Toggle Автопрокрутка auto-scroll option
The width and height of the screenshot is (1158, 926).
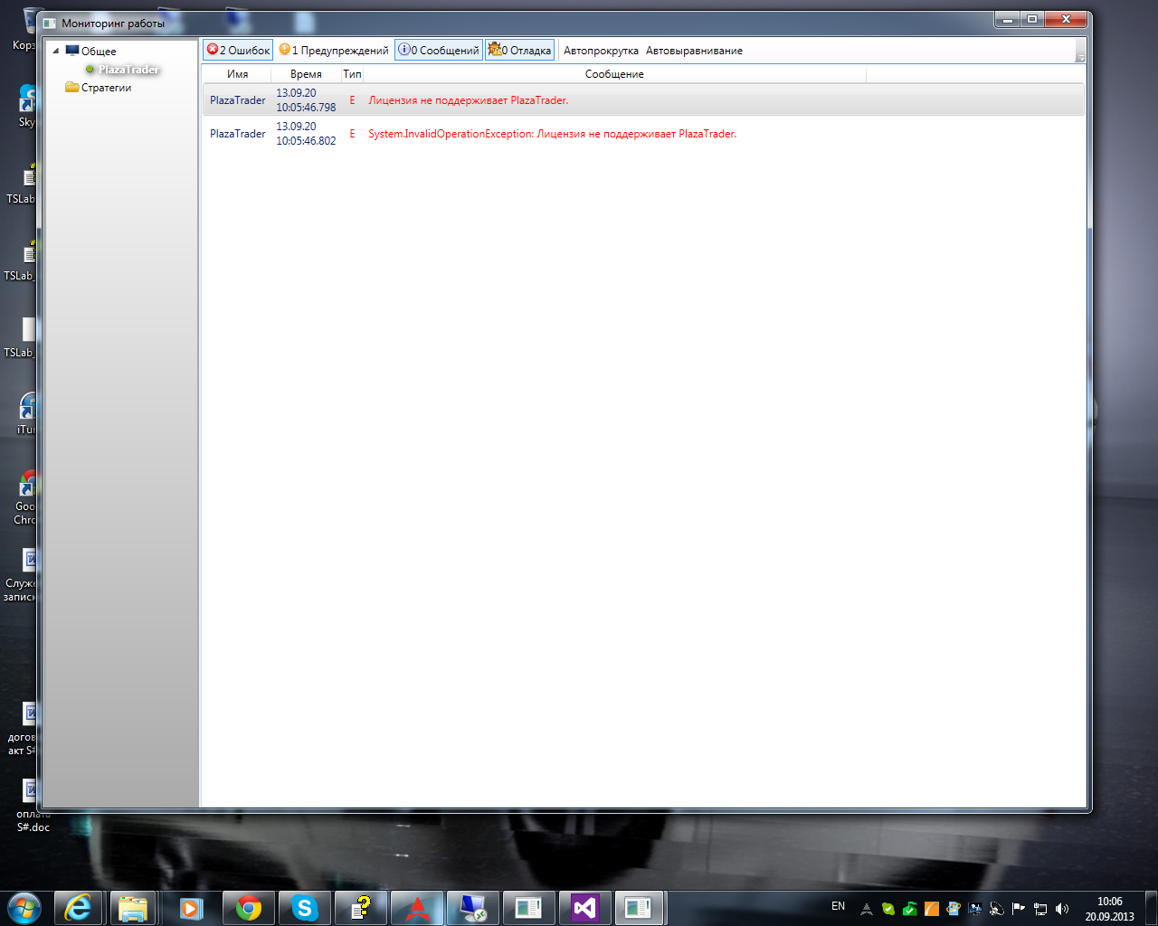pos(601,51)
